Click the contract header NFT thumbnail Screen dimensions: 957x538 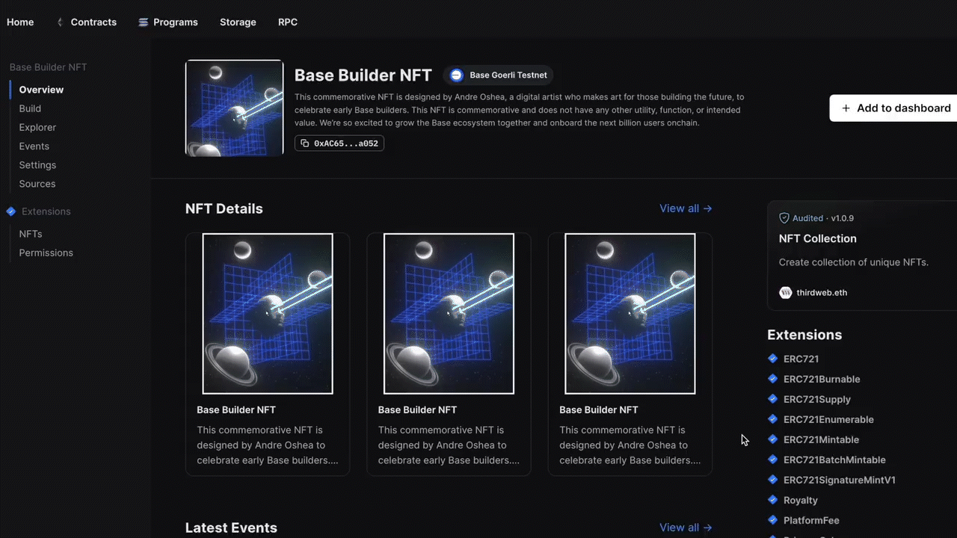235,108
